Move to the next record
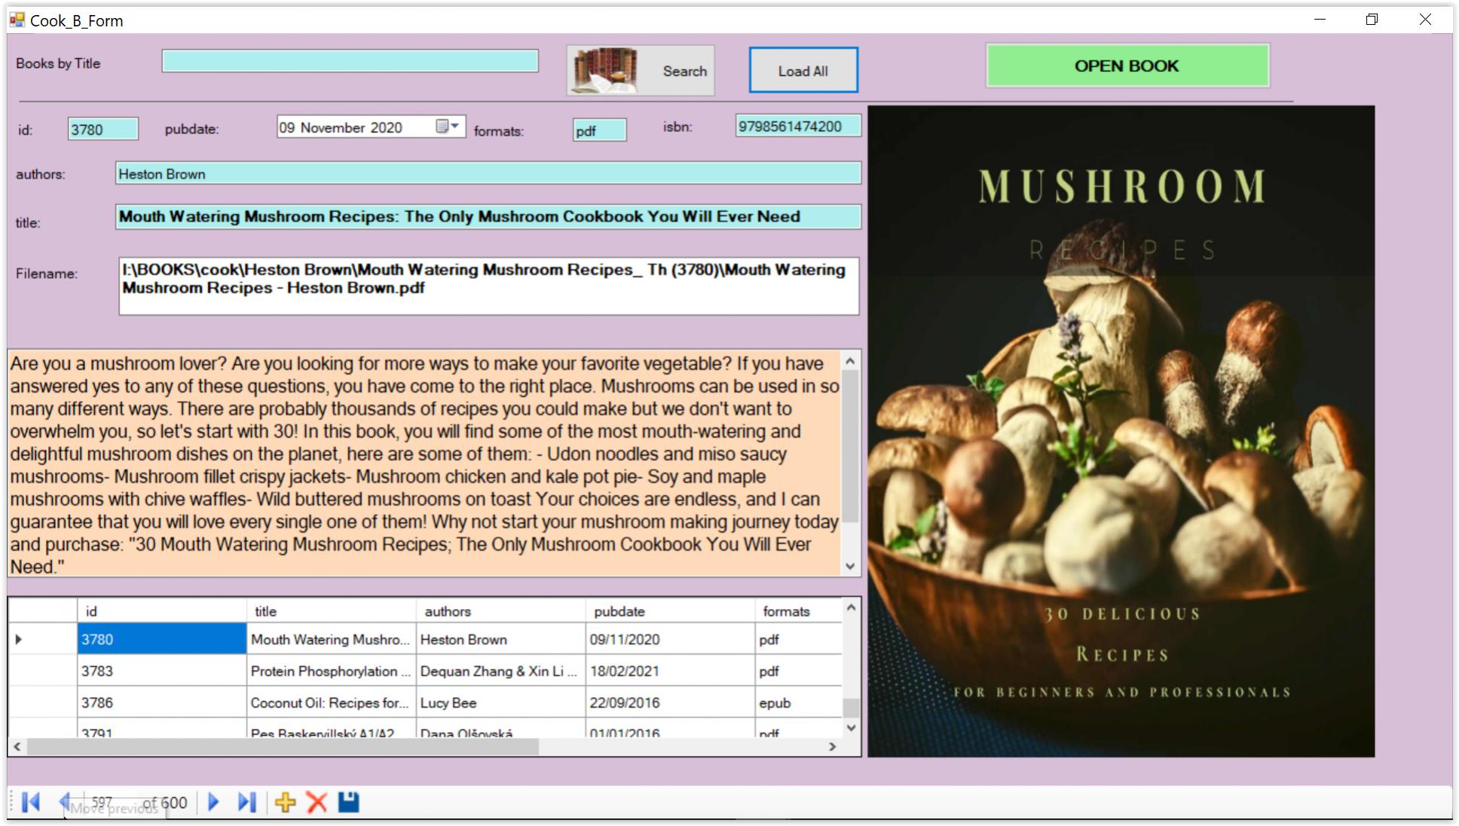Screen dimensions: 1459x826 pyautogui.click(x=213, y=802)
